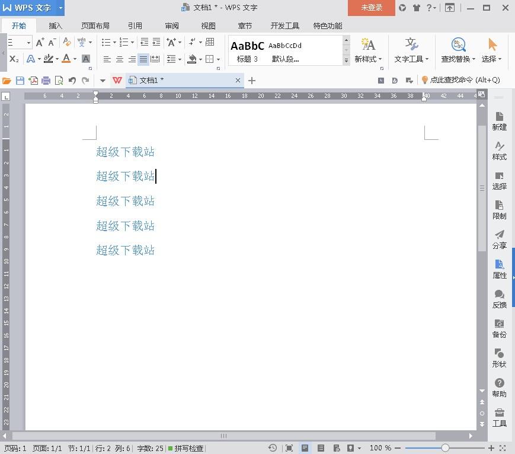
Task: Decrease font size with A- icon
Action: (x=52, y=42)
